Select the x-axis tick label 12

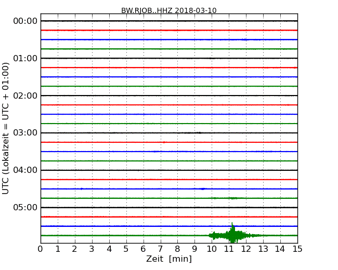coord(246,249)
